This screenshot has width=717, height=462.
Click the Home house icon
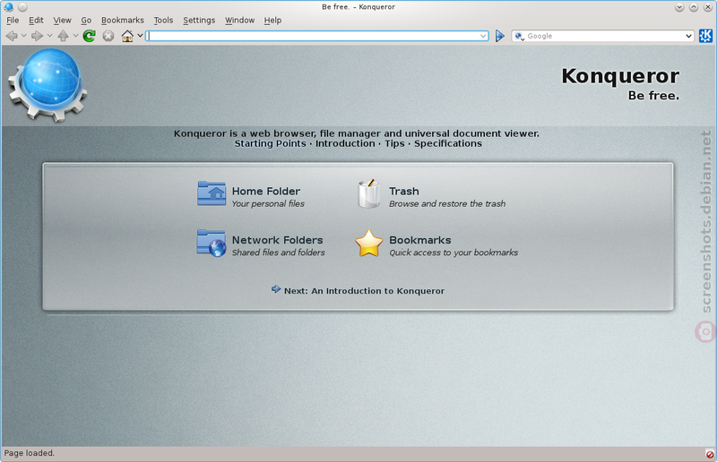(x=127, y=36)
